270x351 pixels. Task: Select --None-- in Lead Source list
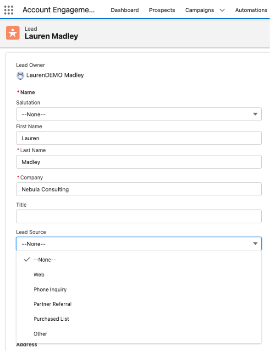pos(139,260)
